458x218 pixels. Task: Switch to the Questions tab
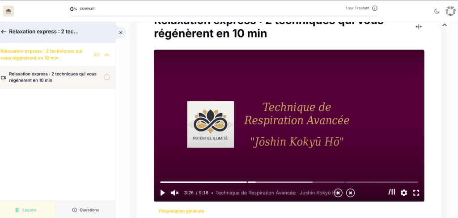pos(85,210)
